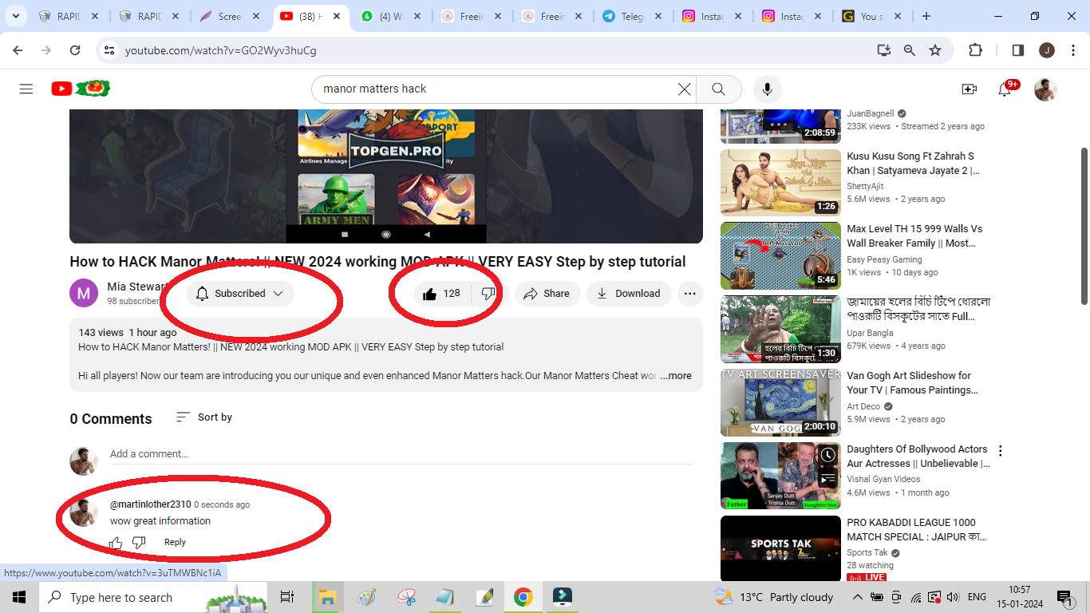The image size is (1090, 613).
Task: Open the YouTube guide hamburger menu
Action: pyautogui.click(x=26, y=89)
